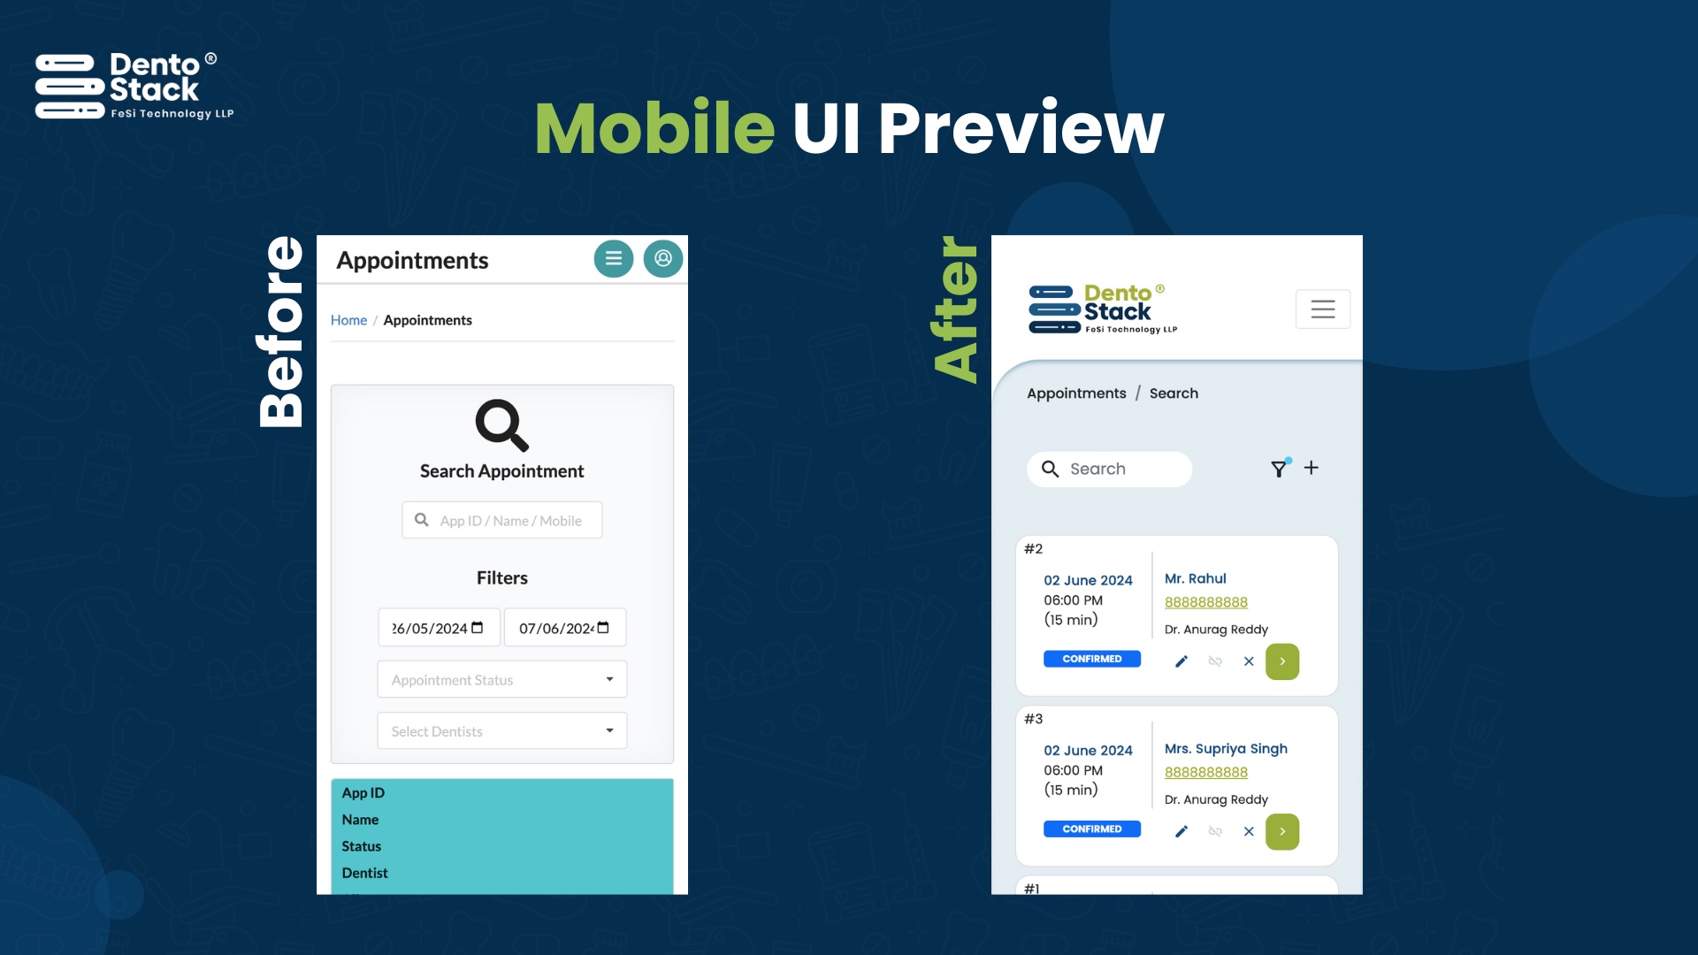
Task: Click the chain/link icon on appointment #2
Action: point(1214,661)
